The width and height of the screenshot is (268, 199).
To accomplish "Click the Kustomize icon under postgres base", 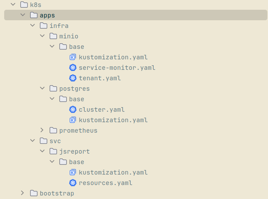I will tap(72, 120).
